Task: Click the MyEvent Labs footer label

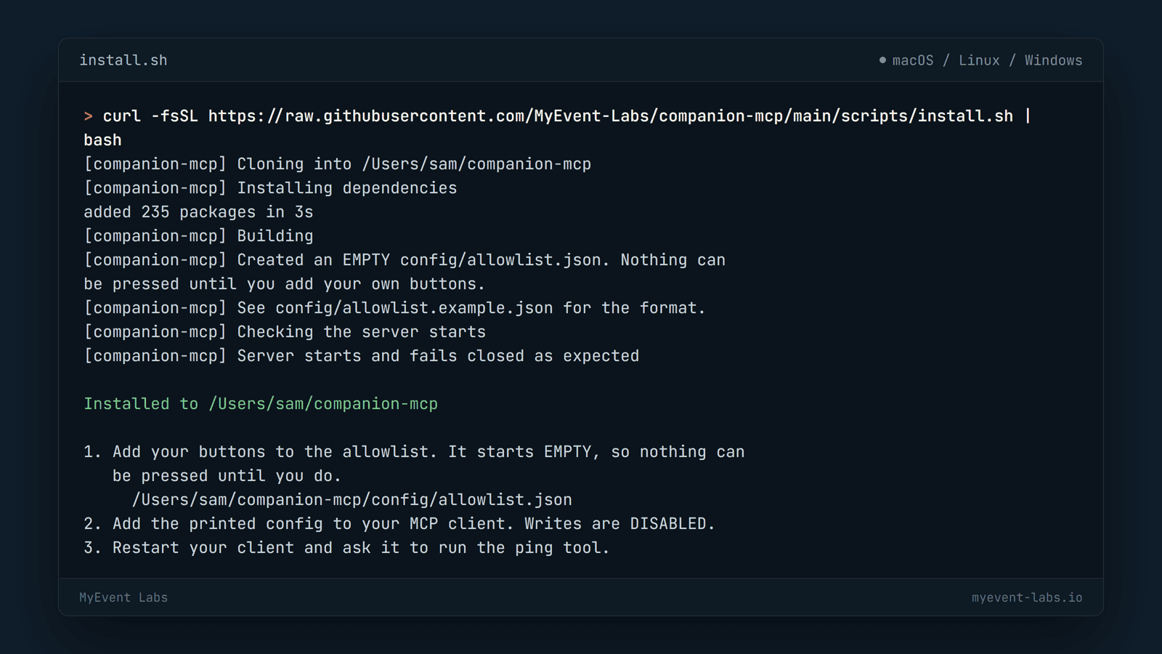Action: point(123,597)
